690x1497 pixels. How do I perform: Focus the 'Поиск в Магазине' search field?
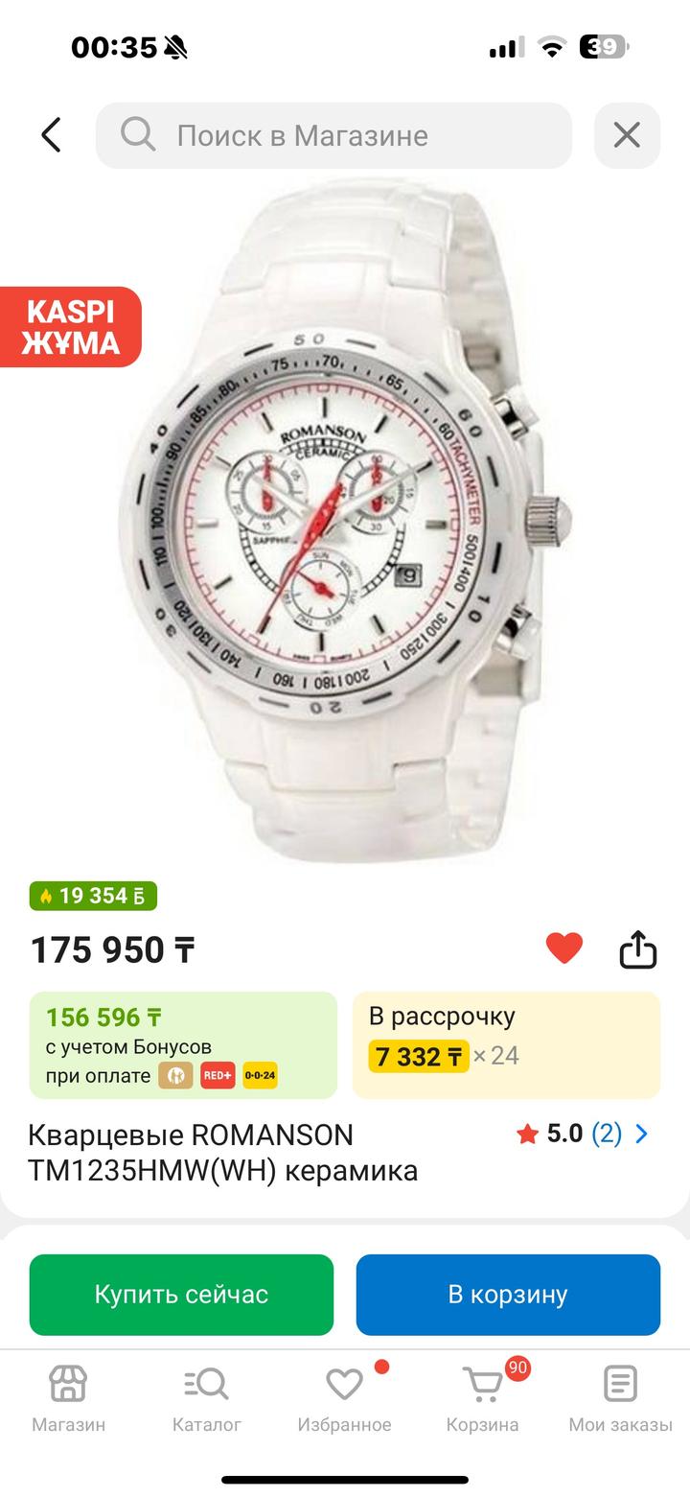(x=333, y=135)
